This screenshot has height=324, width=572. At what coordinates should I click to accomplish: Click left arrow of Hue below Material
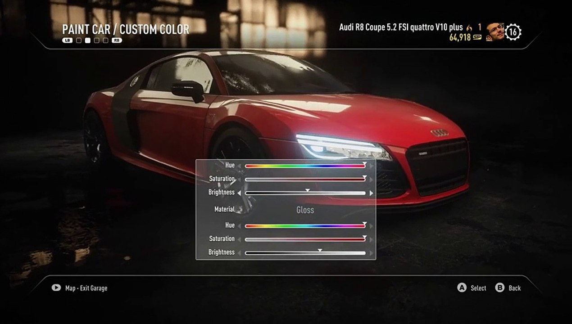pyautogui.click(x=239, y=226)
